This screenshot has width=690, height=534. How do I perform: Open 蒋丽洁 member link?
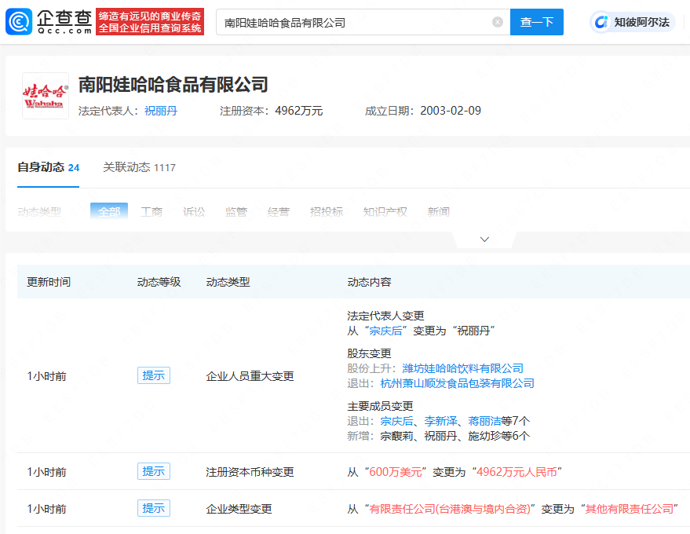pos(484,421)
